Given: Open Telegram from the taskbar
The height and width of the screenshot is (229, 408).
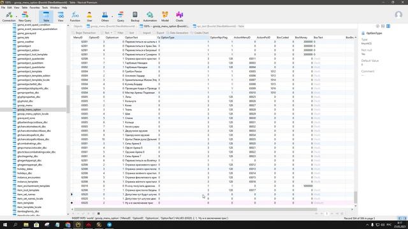Looking at the screenshot, I should [x=109, y=225].
